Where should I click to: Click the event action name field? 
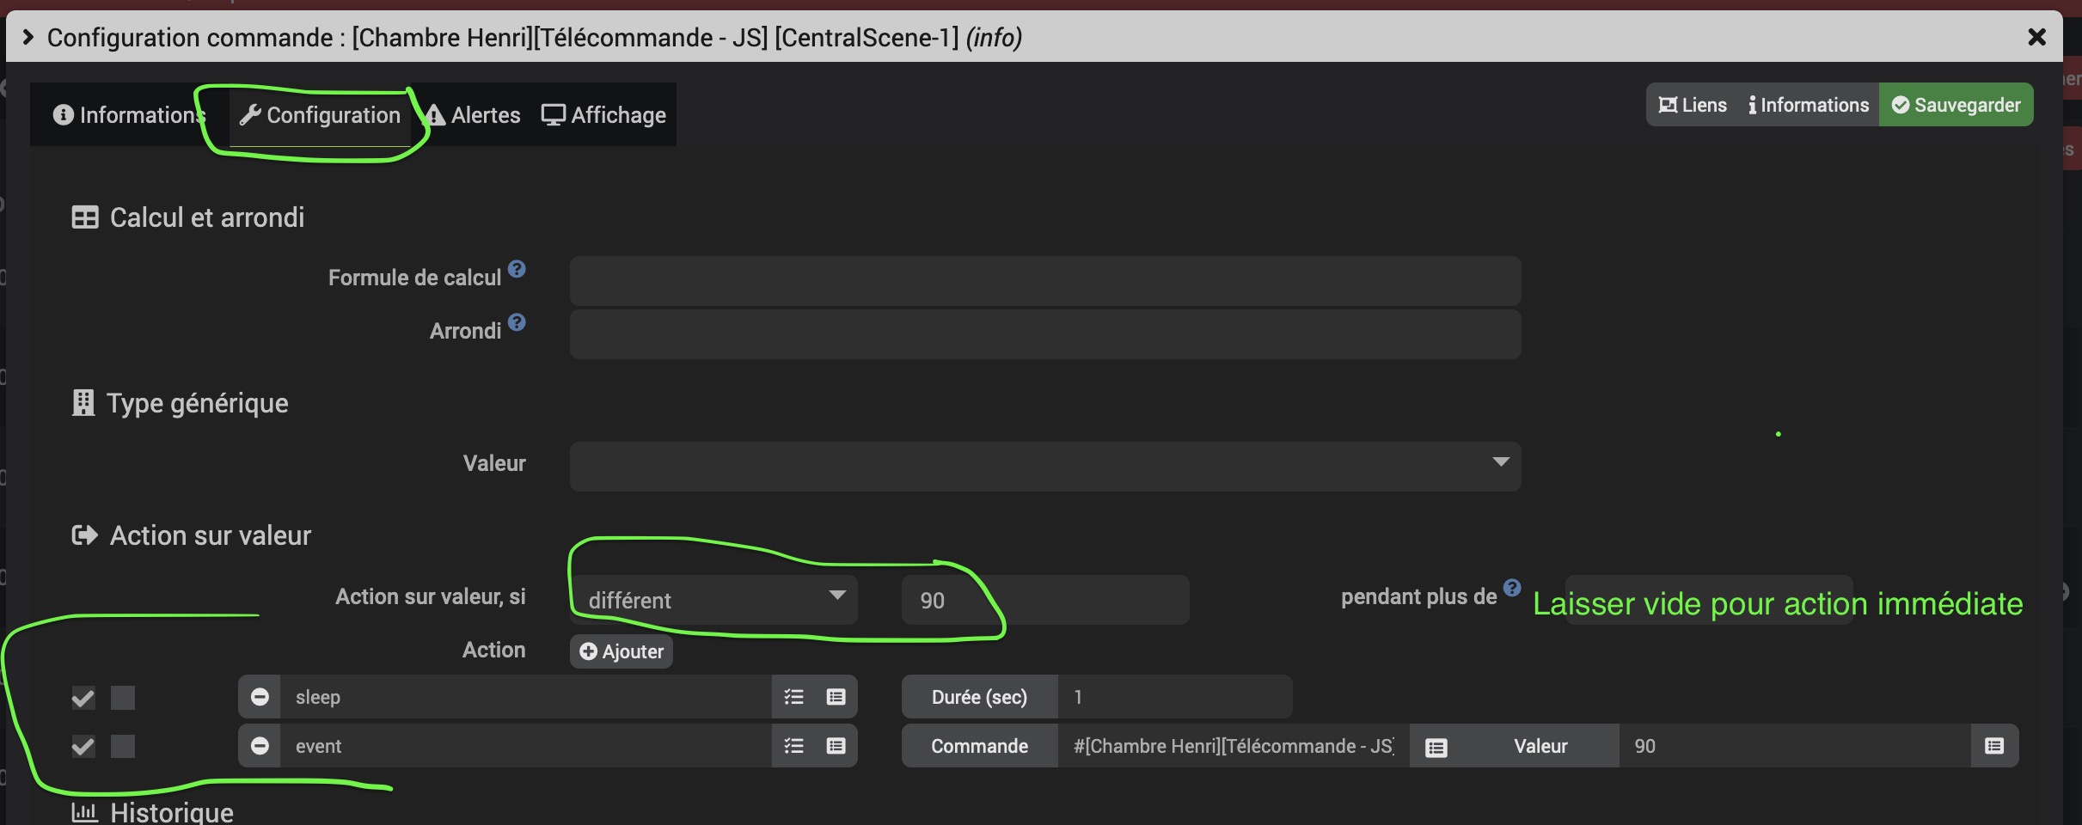tap(526, 746)
